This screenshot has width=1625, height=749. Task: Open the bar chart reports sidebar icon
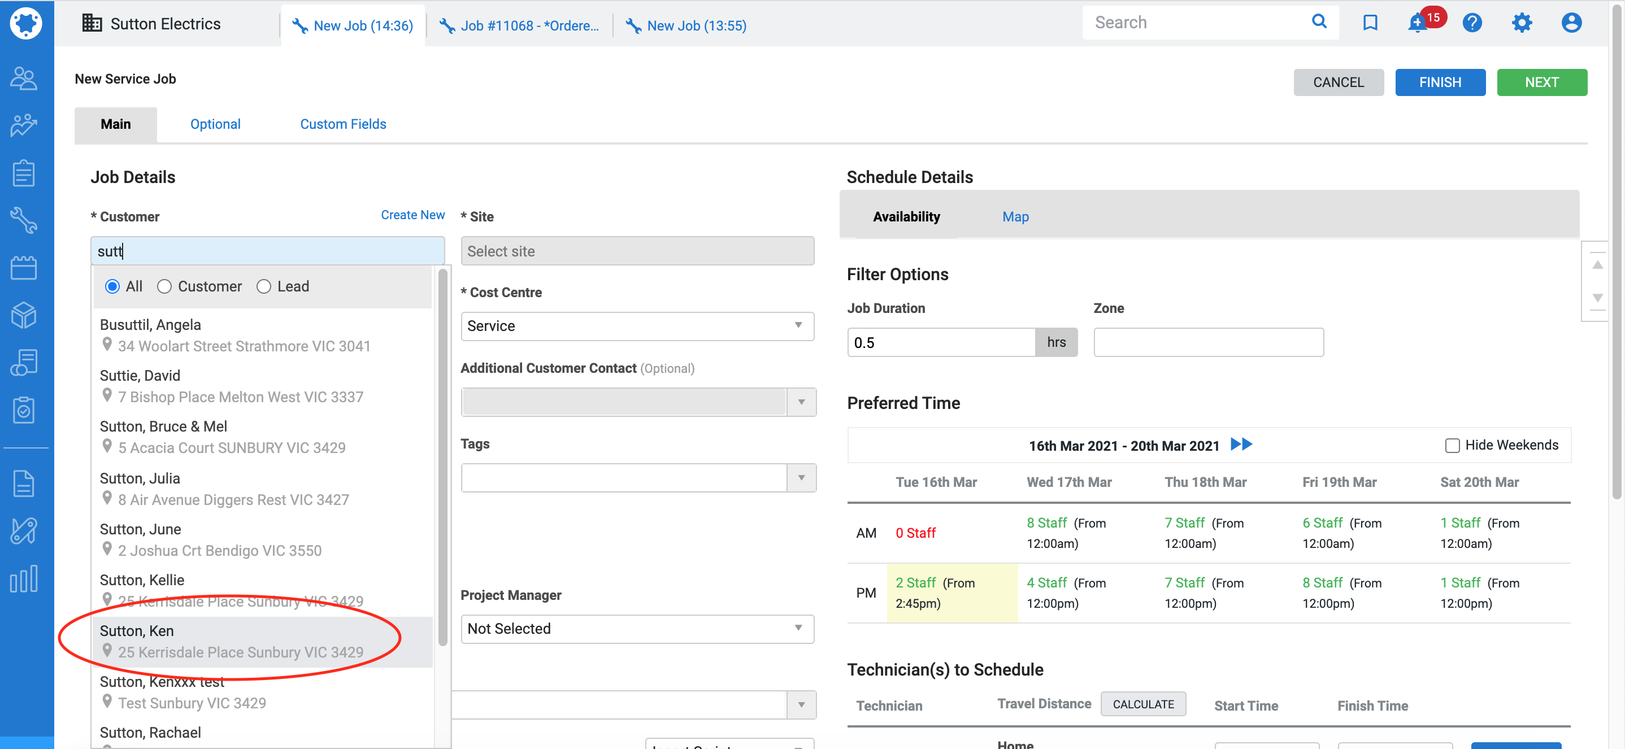pyautogui.click(x=24, y=578)
